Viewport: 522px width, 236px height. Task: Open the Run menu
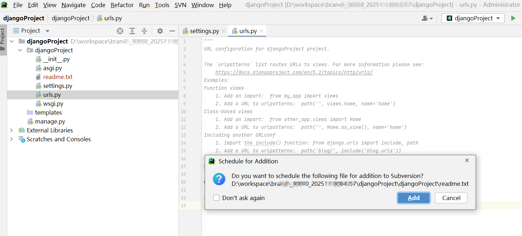tap(144, 5)
